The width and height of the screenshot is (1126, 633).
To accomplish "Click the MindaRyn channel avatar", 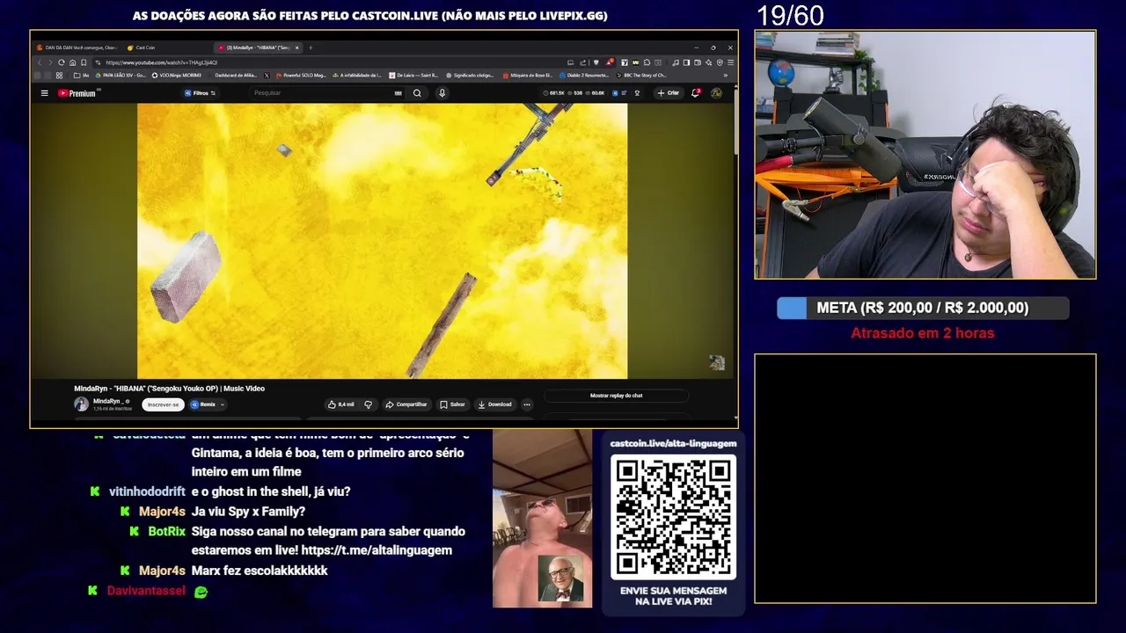I will click(81, 404).
